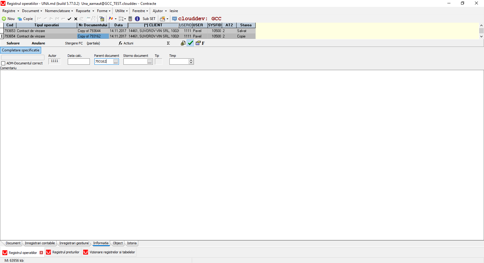Click the Data calc. input field
The width and height of the screenshot is (484, 263).
[79, 62]
